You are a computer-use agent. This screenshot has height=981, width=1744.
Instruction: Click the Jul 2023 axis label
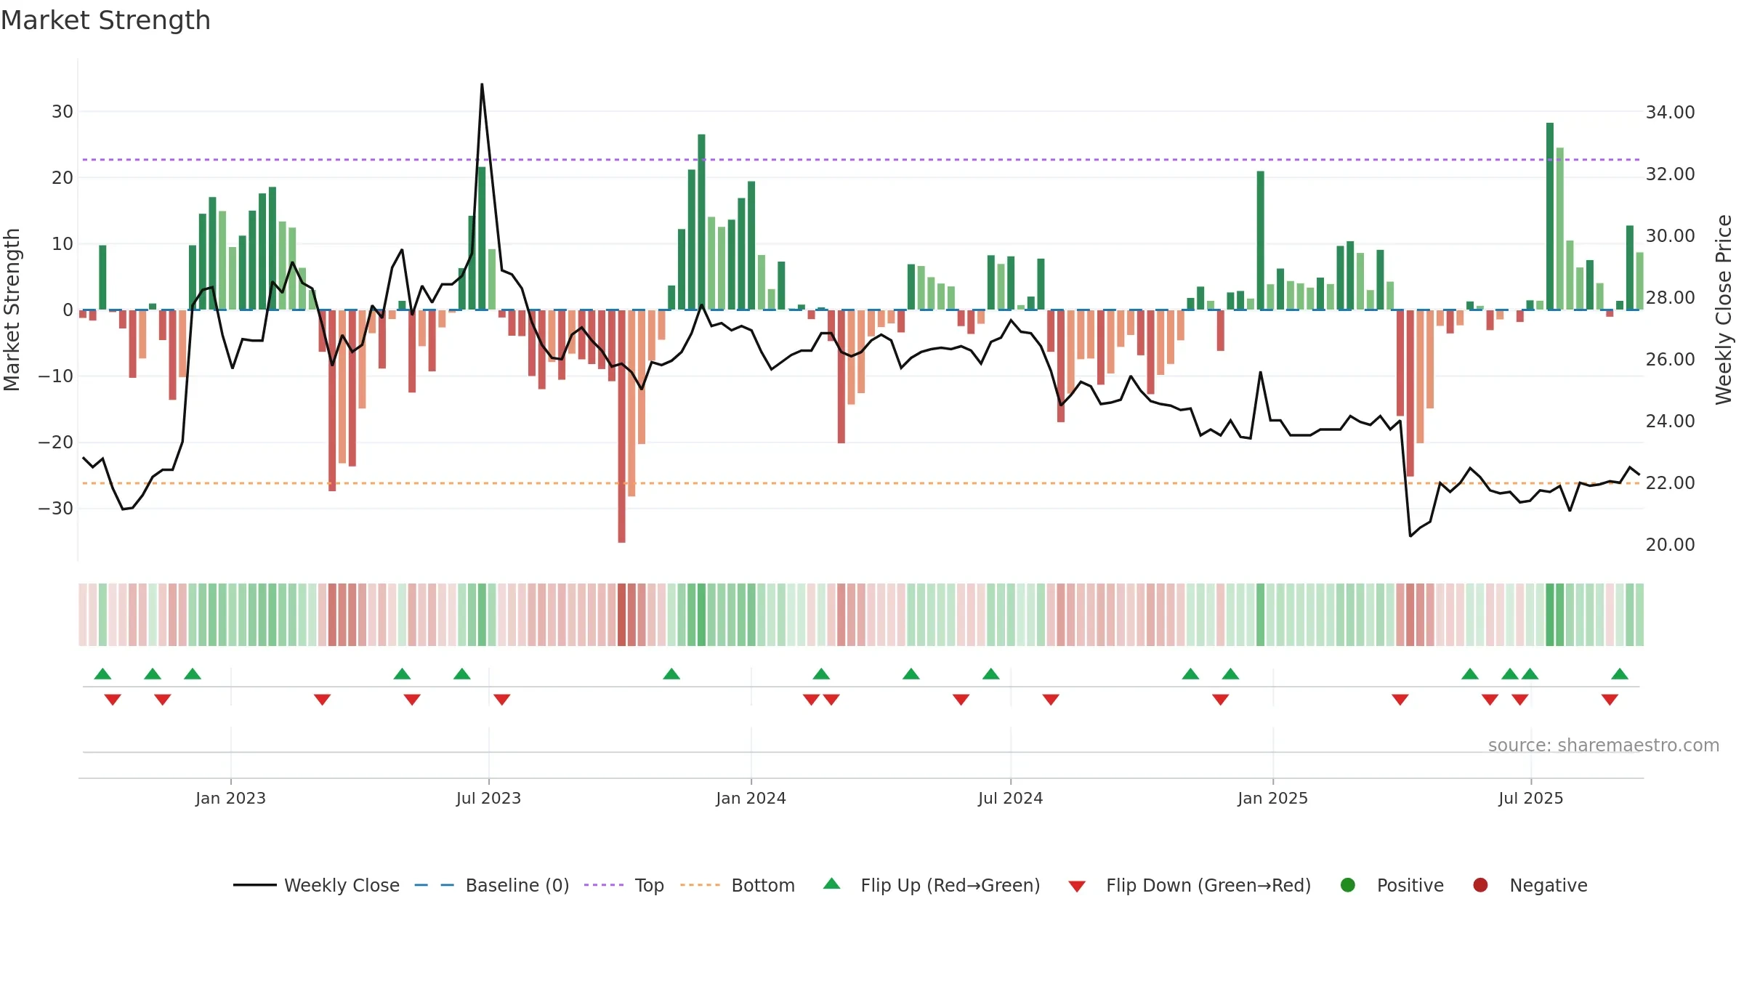(488, 799)
